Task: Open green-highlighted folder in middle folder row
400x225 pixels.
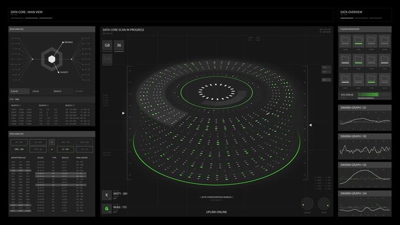Action: [x=358, y=60]
